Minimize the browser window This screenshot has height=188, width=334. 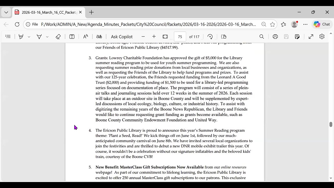tap(299, 12)
